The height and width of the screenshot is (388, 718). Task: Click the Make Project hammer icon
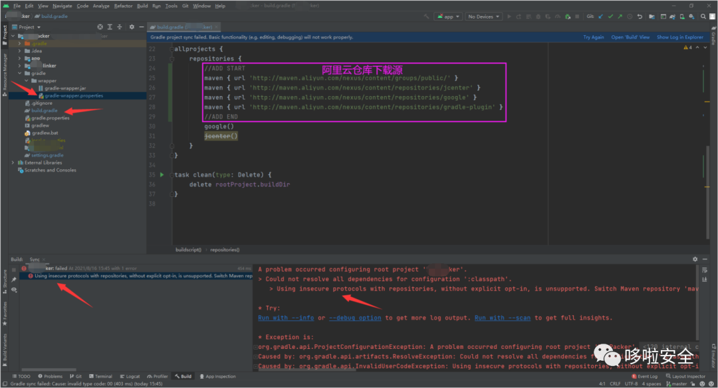(427, 17)
